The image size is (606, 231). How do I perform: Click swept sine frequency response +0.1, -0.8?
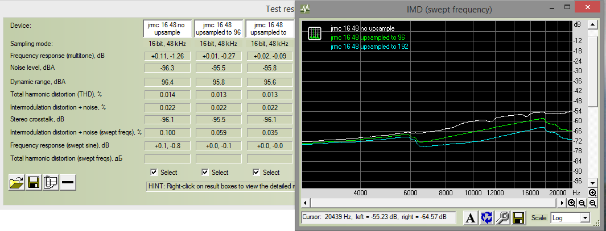(167, 146)
